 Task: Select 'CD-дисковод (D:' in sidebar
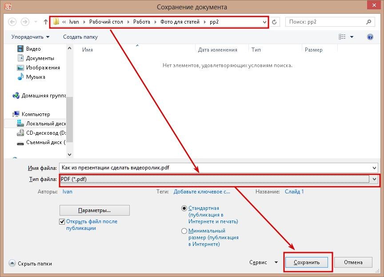(x=41, y=133)
